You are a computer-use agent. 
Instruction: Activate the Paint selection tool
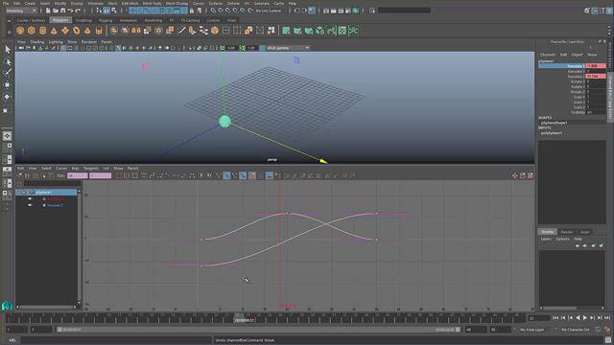point(7,73)
